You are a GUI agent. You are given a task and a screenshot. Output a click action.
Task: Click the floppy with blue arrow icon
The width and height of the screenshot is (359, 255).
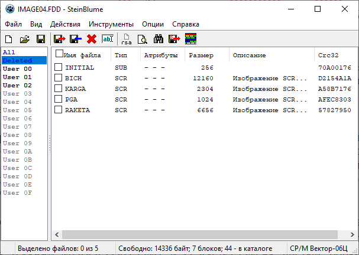coord(76,39)
